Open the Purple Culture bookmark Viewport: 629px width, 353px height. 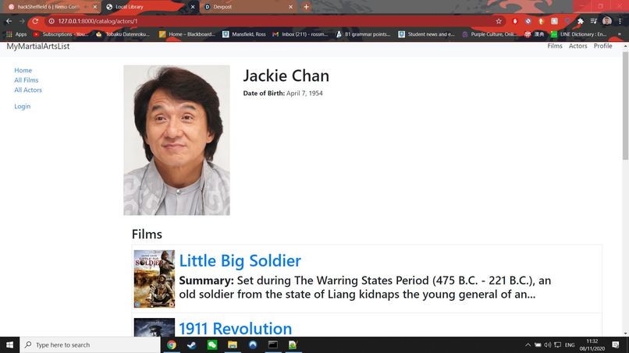tap(489, 34)
